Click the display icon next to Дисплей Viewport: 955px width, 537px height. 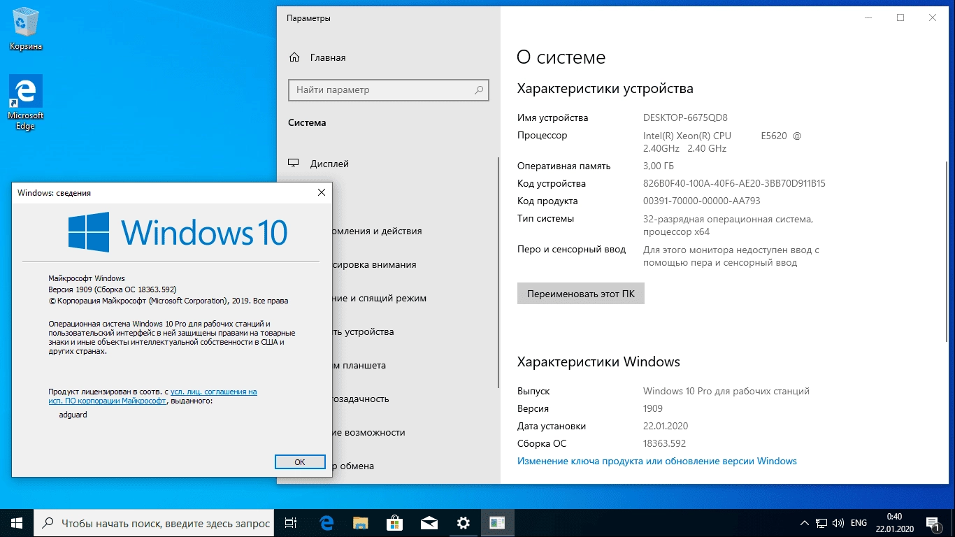(294, 163)
